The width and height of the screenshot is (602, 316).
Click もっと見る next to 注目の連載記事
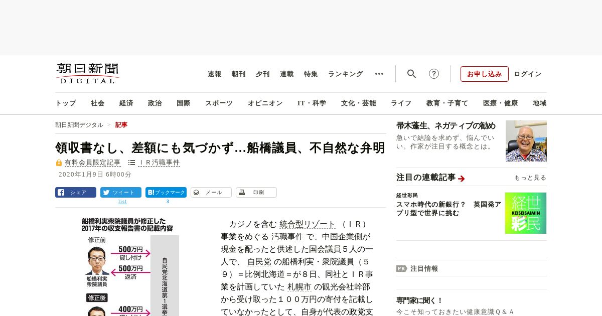click(530, 178)
